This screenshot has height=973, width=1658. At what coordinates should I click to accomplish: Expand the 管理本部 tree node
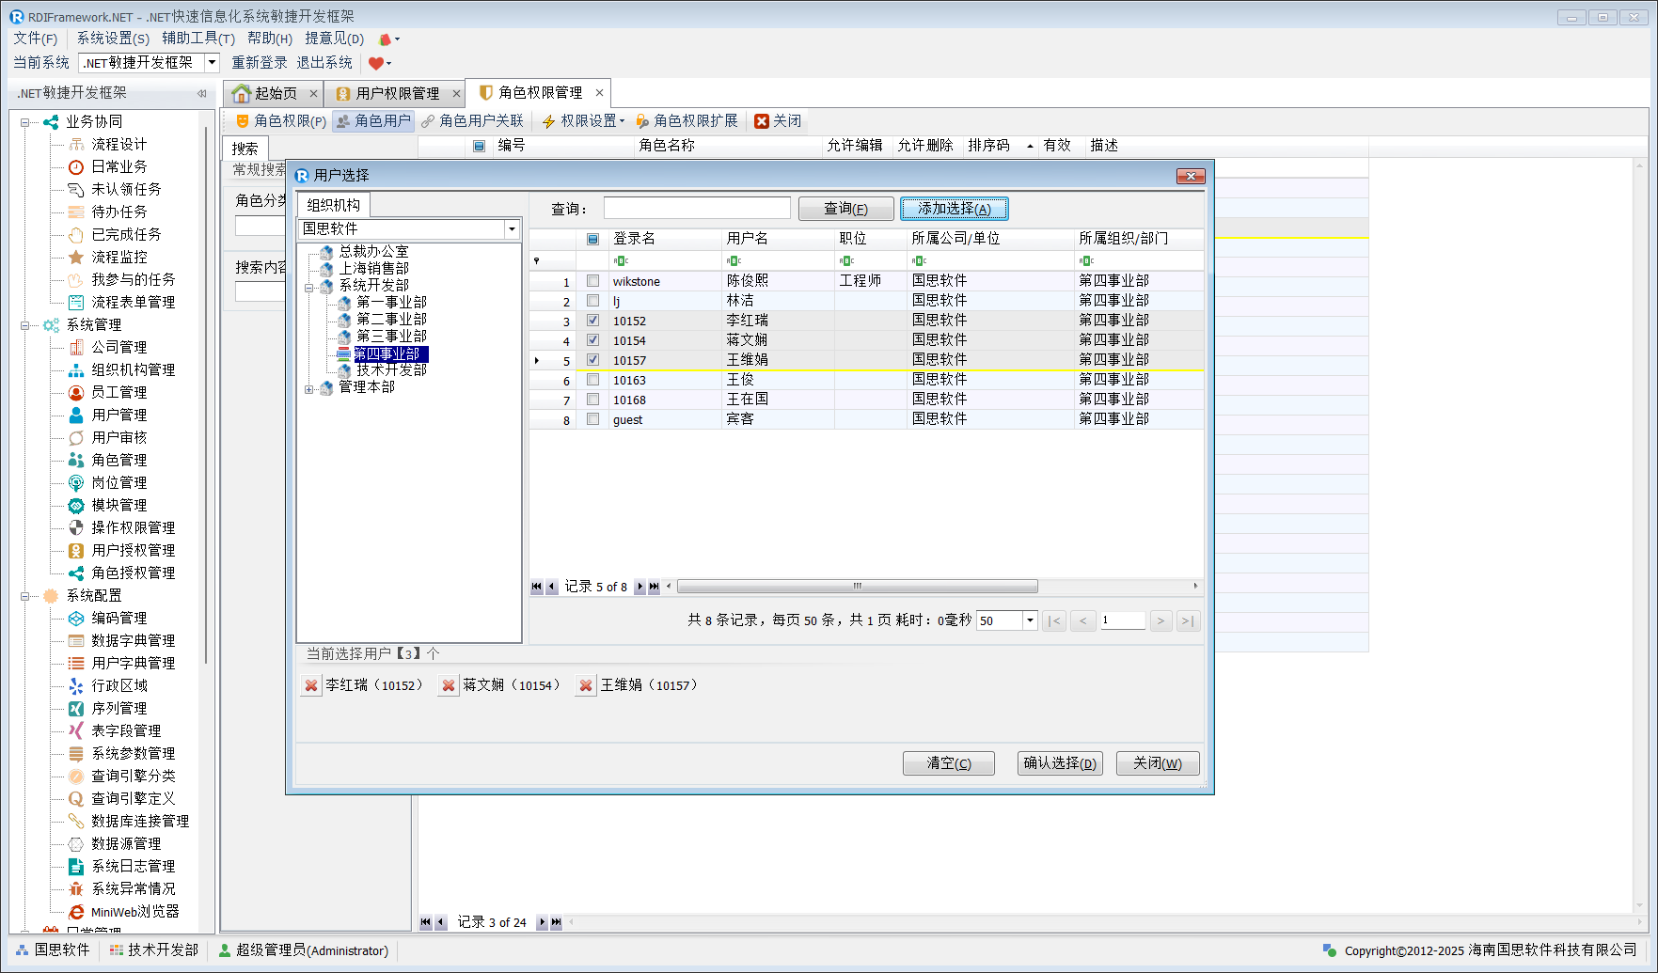tap(308, 388)
